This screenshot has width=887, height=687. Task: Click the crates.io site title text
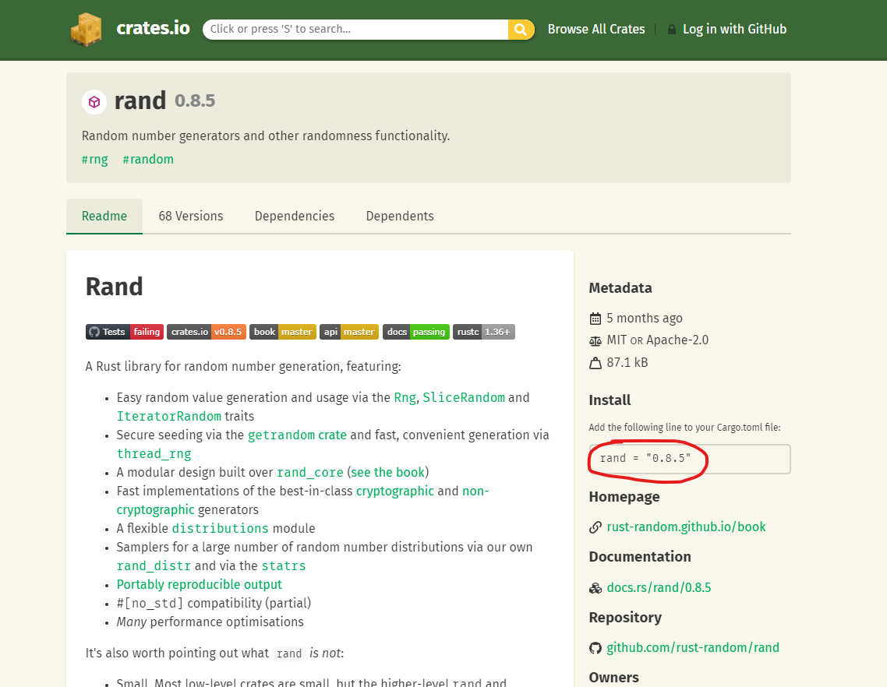pyautogui.click(x=153, y=28)
